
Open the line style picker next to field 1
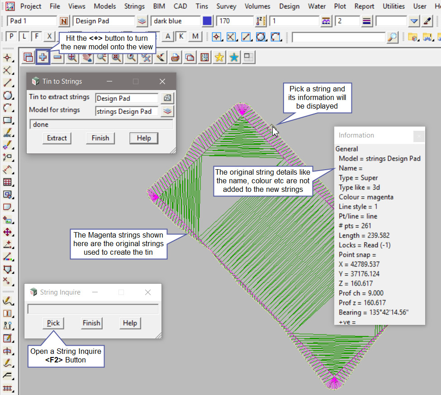pos(326,21)
